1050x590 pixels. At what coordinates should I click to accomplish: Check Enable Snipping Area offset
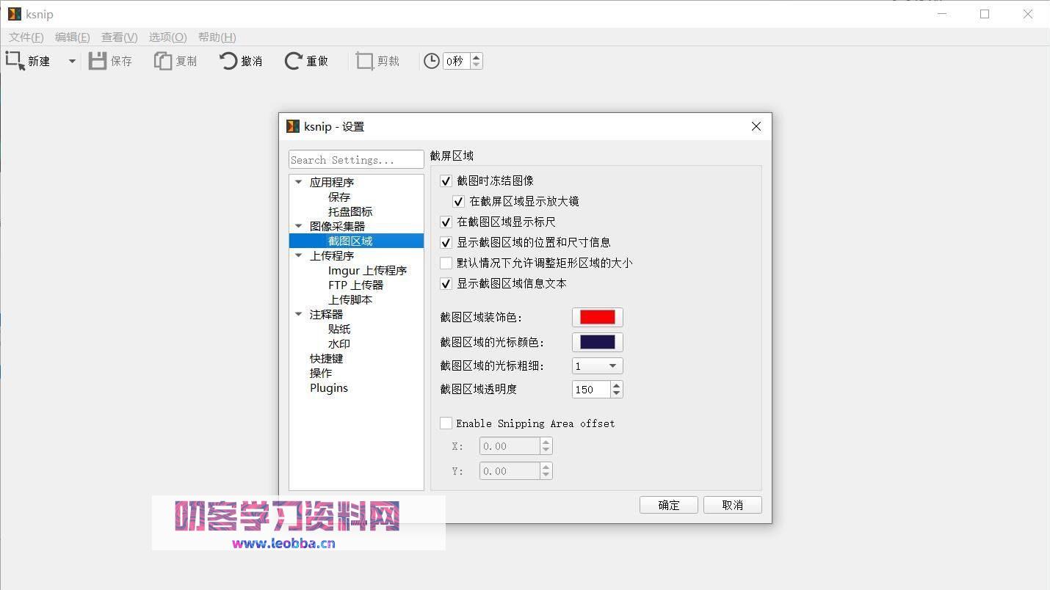click(446, 423)
